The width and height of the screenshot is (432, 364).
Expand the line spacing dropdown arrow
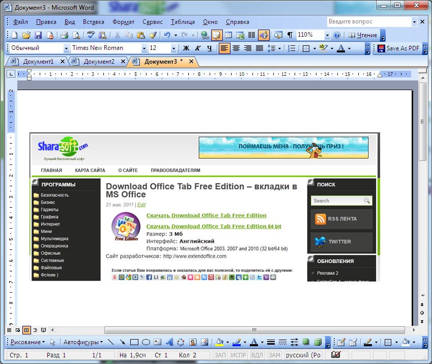[x=280, y=48]
